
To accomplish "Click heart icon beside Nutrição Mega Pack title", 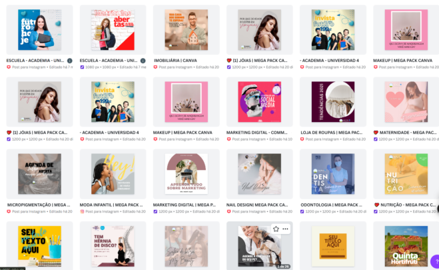I will pos(376,205).
